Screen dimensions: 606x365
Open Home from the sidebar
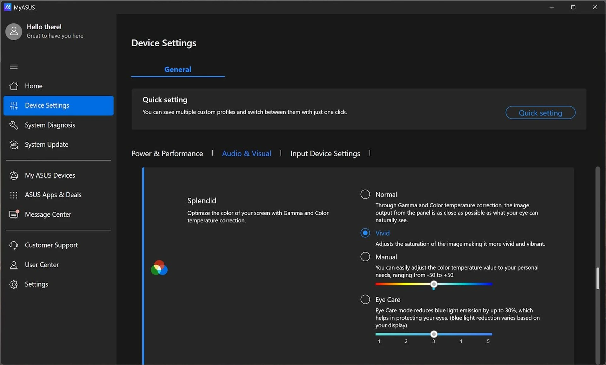pos(58,86)
